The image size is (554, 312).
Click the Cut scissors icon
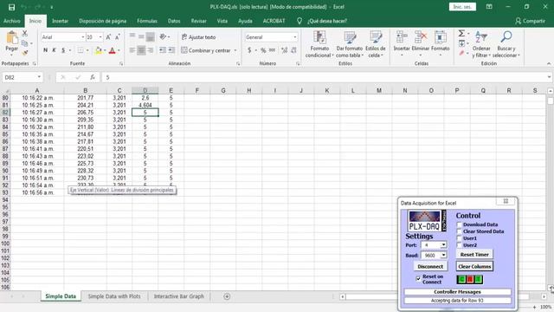pyautogui.click(x=25, y=34)
